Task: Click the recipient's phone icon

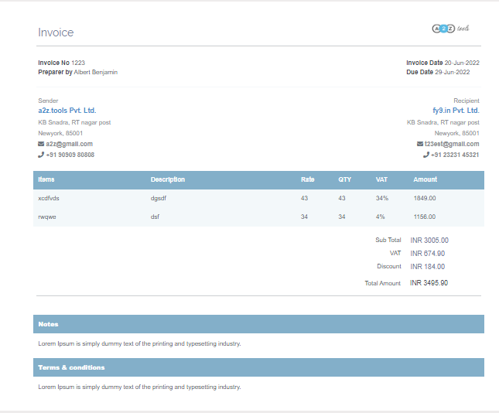Action: tap(426, 155)
